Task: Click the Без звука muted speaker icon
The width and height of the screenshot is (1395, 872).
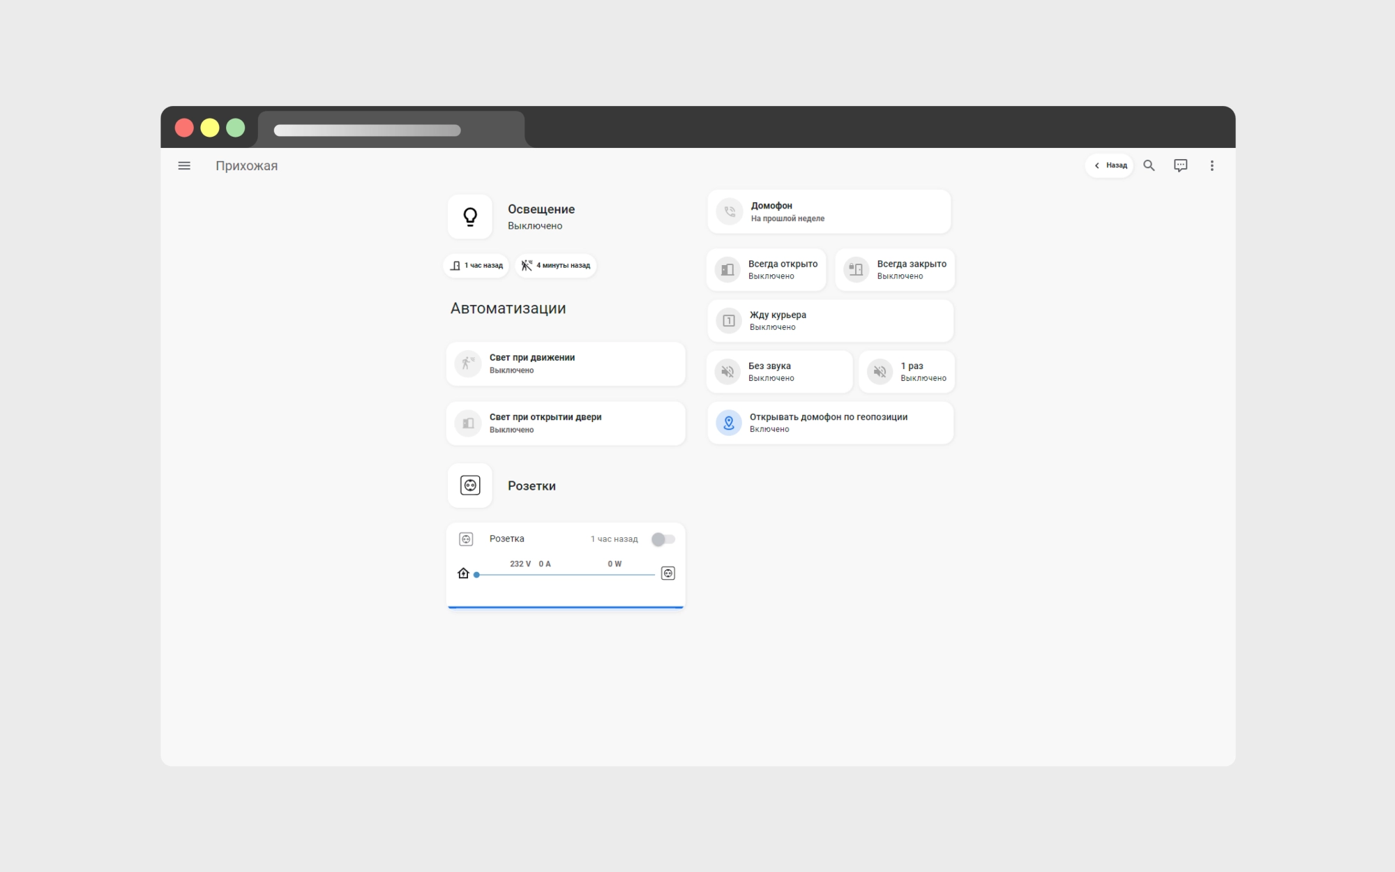Action: point(727,372)
